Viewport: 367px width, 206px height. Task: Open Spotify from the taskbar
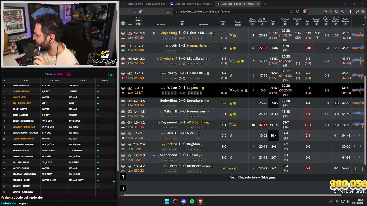(192, 201)
